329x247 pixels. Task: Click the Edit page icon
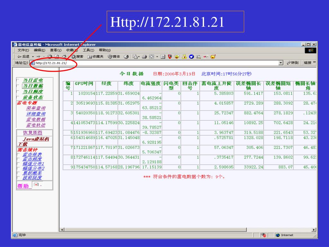point(152,57)
